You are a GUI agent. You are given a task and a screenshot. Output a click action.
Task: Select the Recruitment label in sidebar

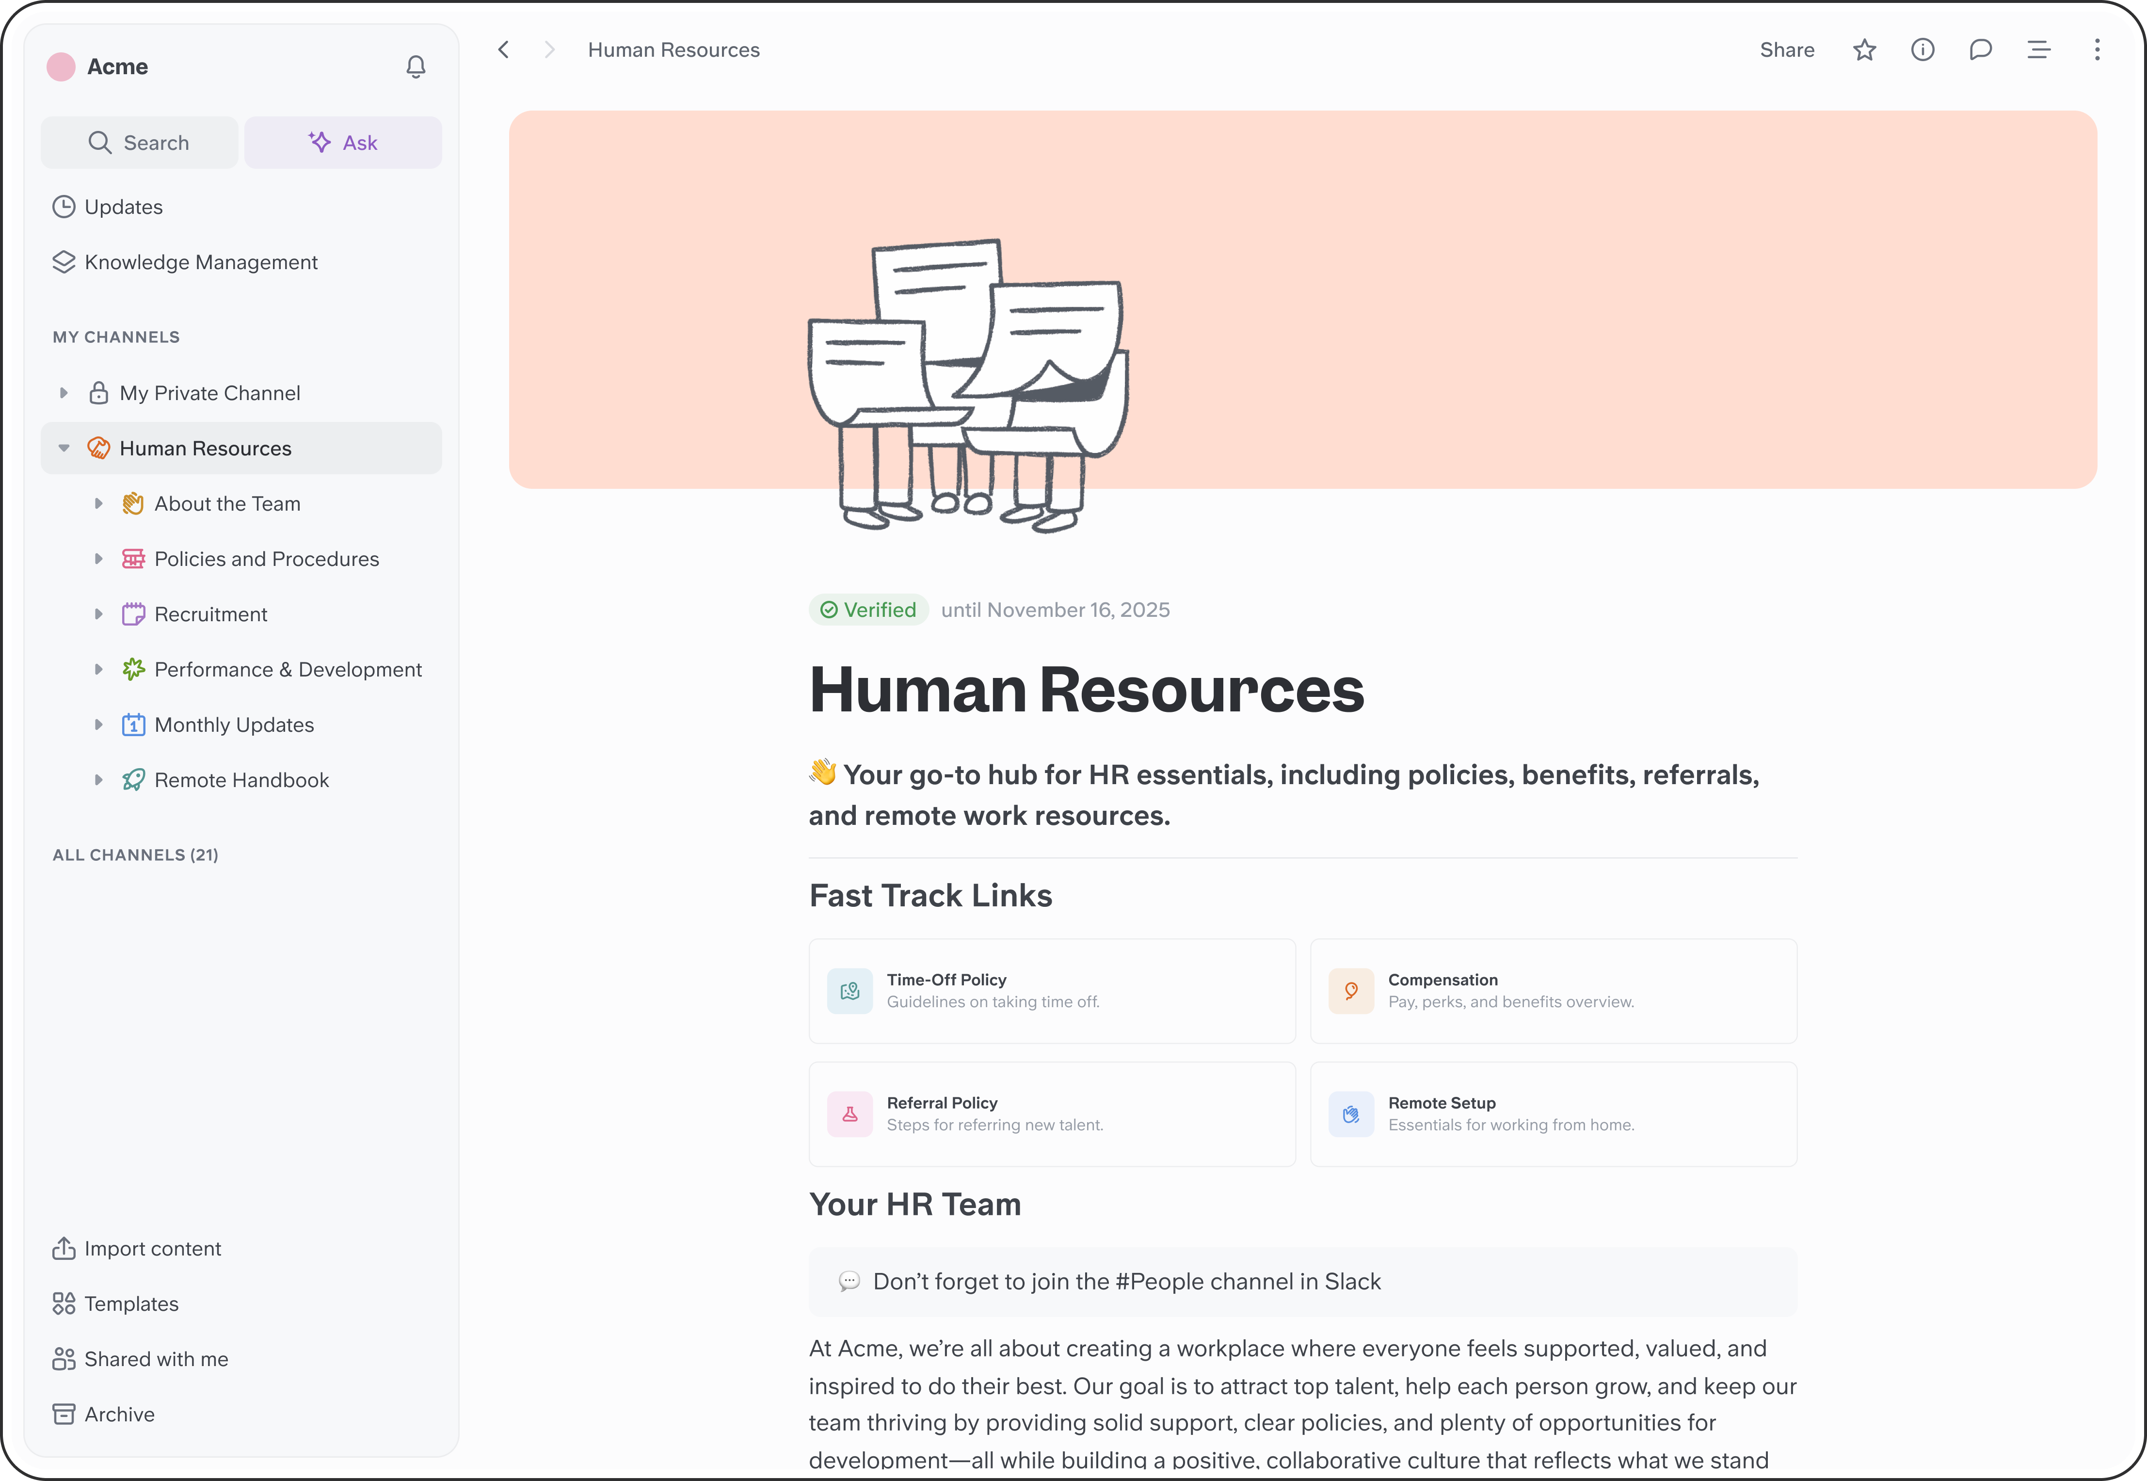pos(210,614)
